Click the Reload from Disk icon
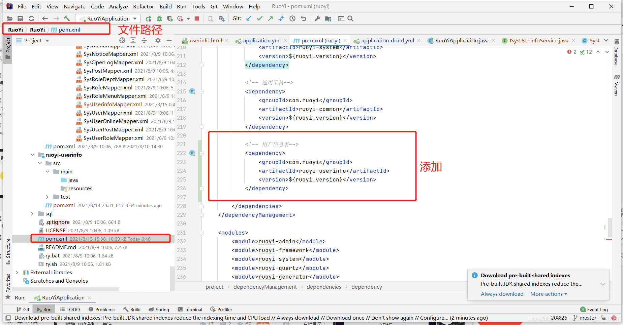This screenshot has width=623, height=325. coord(31,19)
